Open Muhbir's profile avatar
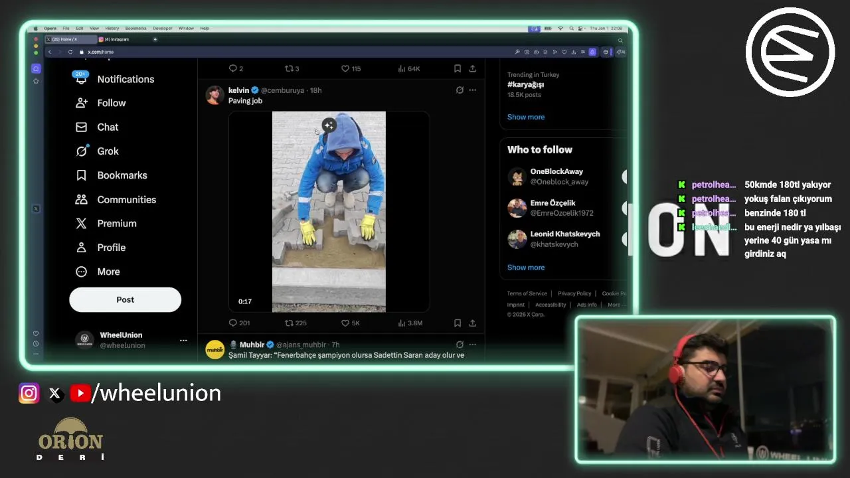The width and height of the screenshot is (850, 478). pyautogui.click(x=214, y=350)
